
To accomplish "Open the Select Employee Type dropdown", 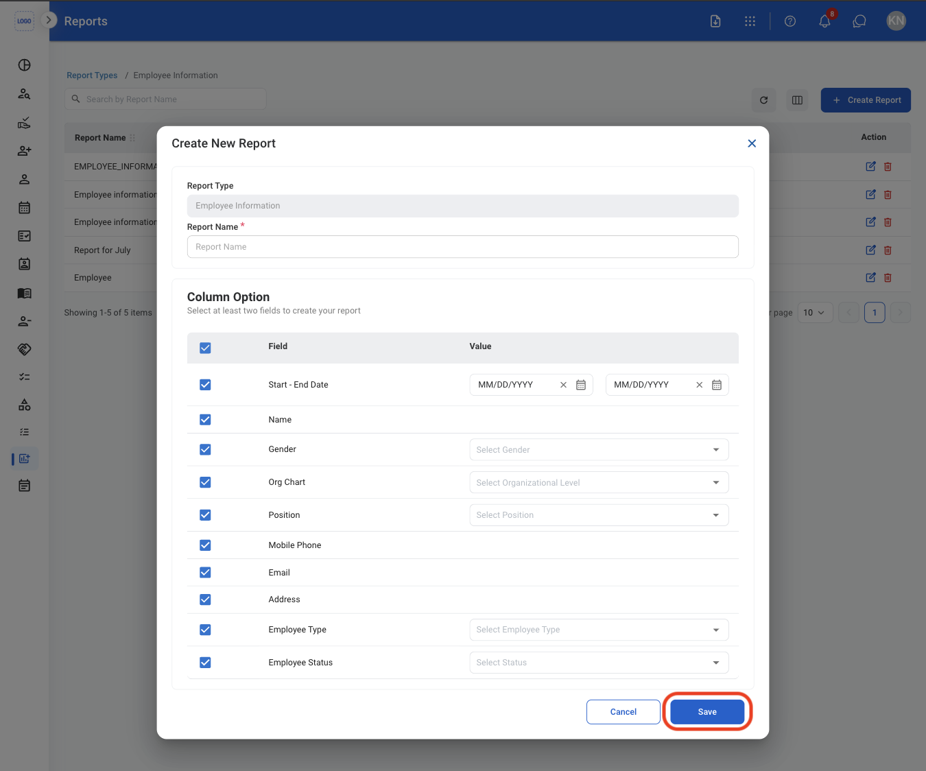I will (x=599, y=630).
